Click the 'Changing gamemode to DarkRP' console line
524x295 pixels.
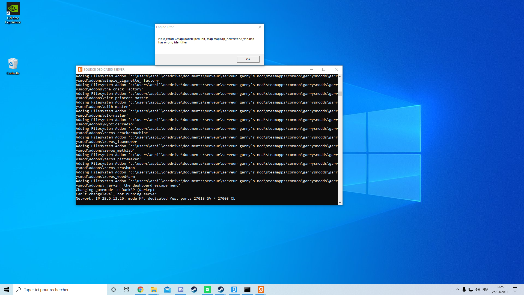(x=115, y=190)
